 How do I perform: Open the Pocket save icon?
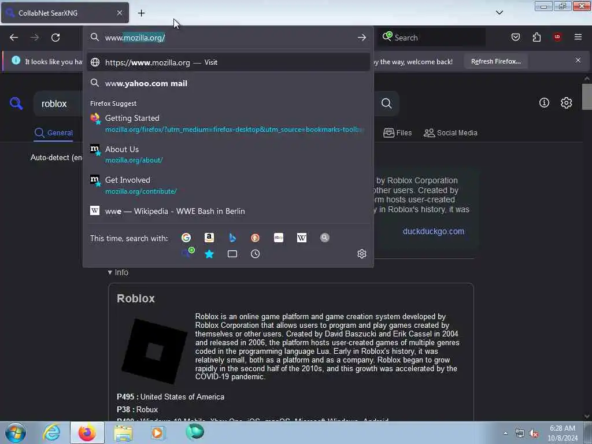[515, 37]
